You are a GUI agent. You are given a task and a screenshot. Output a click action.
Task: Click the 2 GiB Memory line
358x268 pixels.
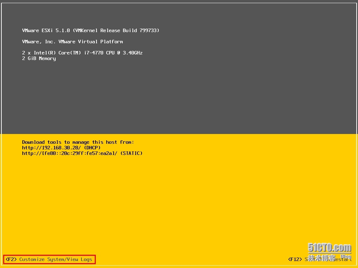pyautogui.click(x=39, y=59)
